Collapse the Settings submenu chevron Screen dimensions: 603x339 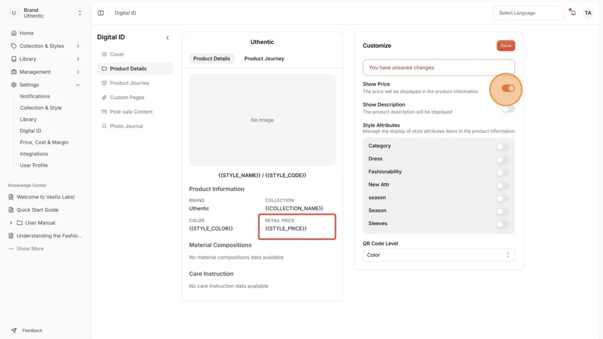(x=78, y=85)
